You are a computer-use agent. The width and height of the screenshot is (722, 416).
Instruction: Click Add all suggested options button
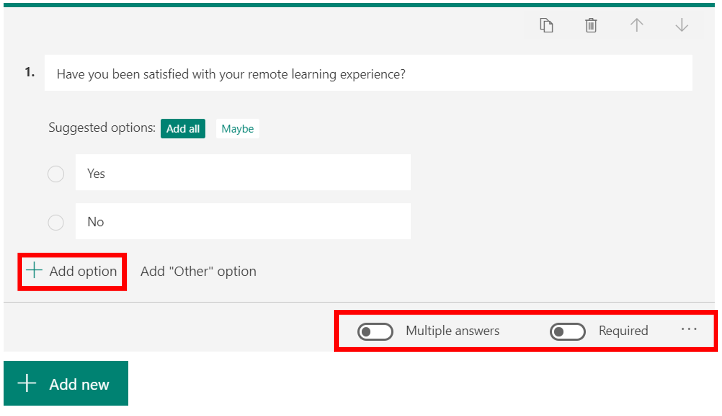183,128
